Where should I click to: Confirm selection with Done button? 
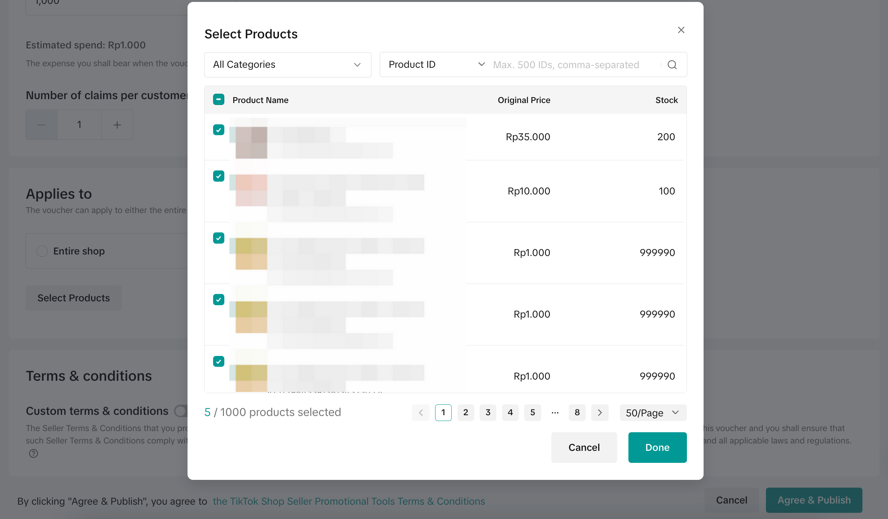[657, 447]
